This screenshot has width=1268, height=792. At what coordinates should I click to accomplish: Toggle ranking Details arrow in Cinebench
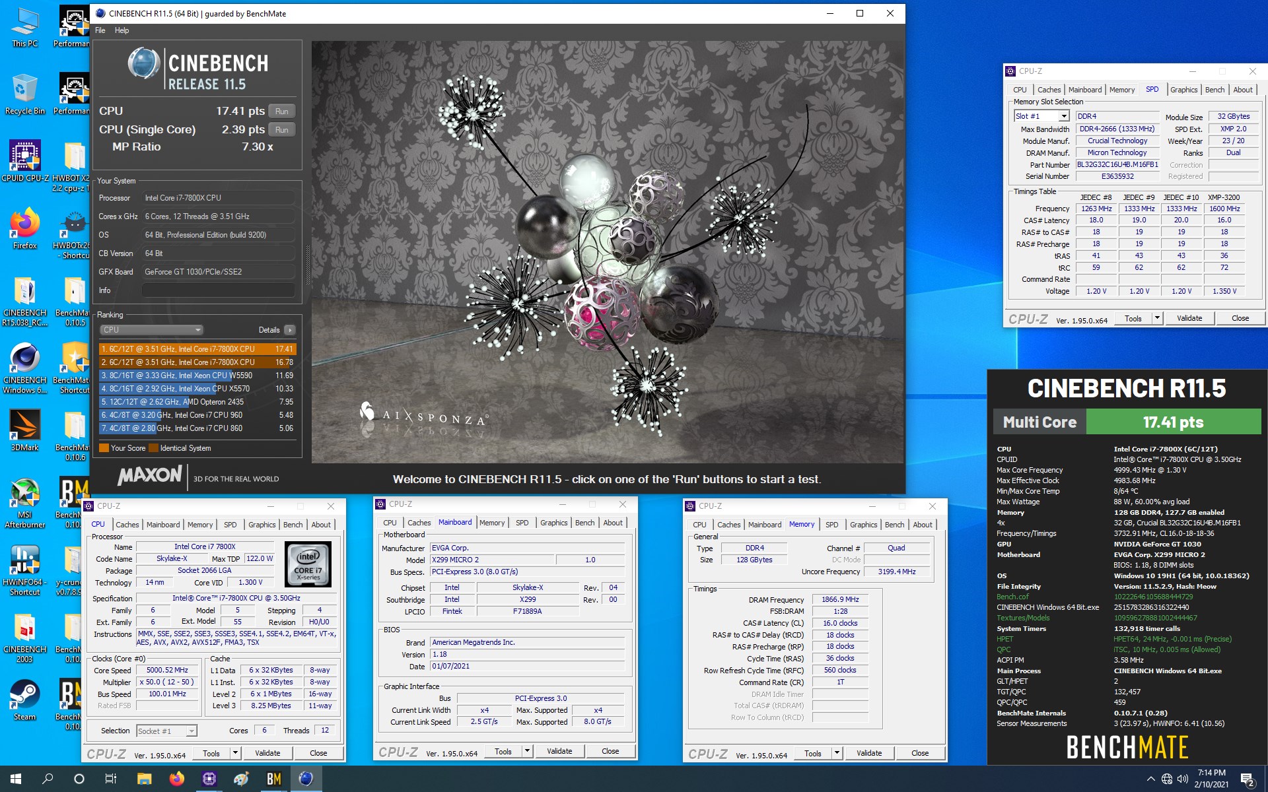pos(290,329)
